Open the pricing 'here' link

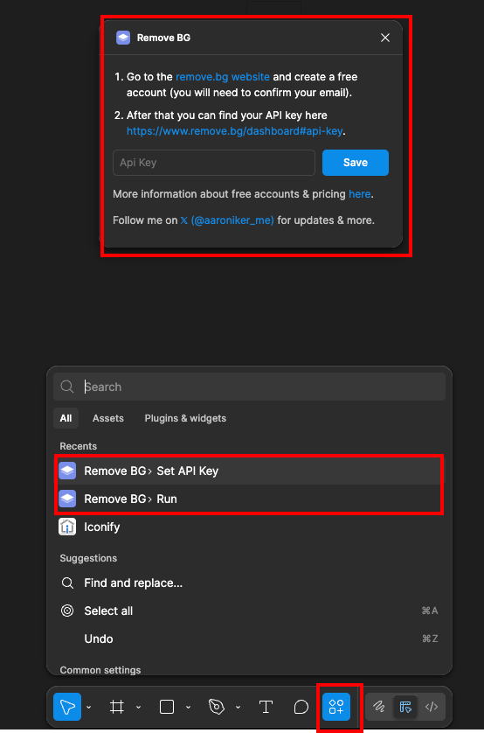click(359, 194)
